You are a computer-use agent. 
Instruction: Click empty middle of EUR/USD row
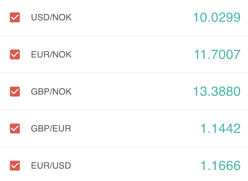[132, 166]
